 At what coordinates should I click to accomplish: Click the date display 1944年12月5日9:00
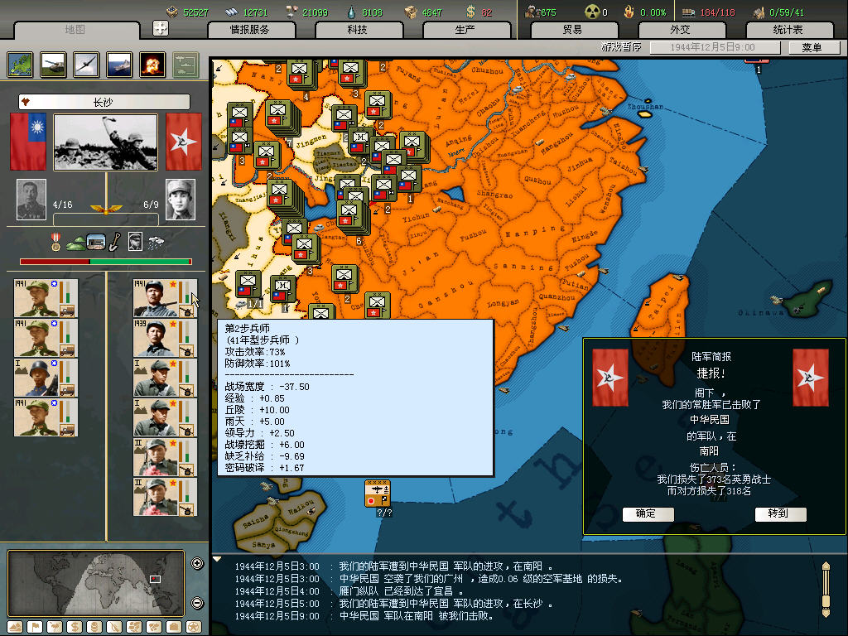715,47
